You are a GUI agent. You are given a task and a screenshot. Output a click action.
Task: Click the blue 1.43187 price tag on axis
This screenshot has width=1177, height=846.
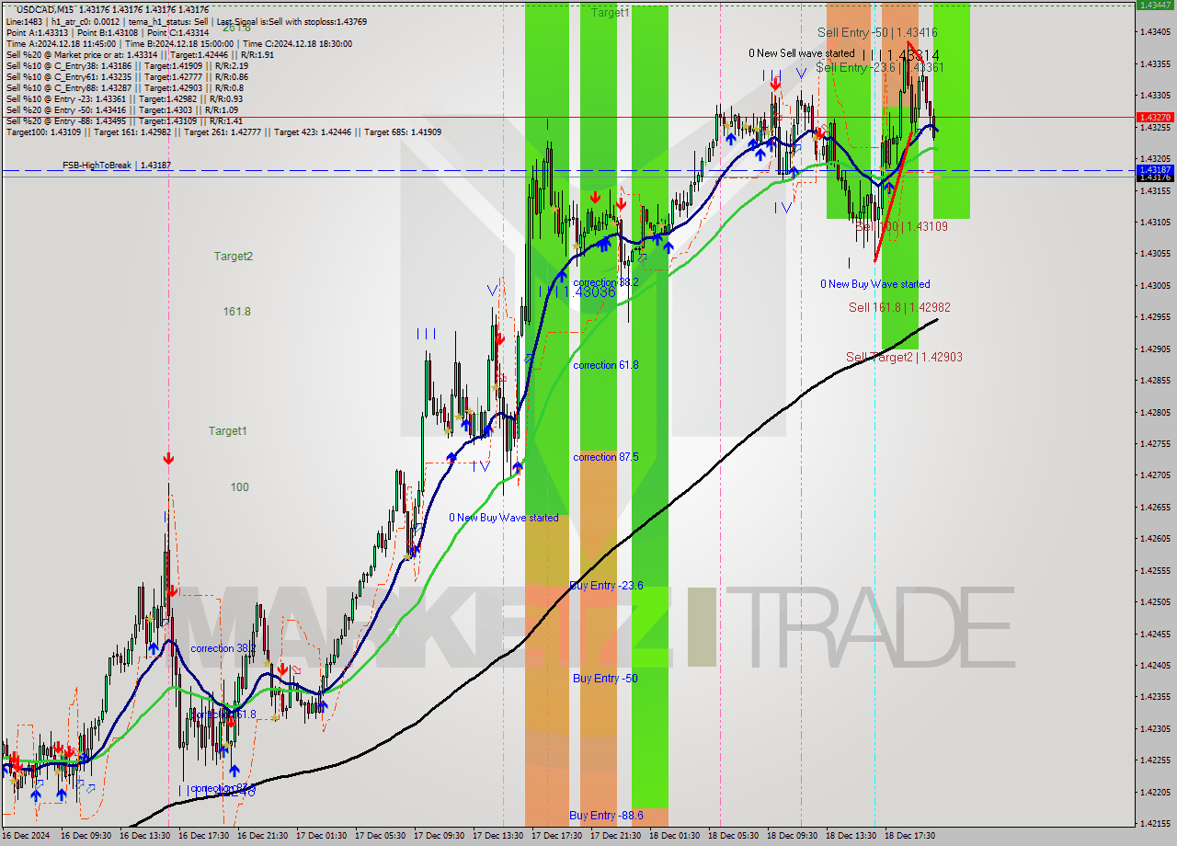coord(1154,170)
